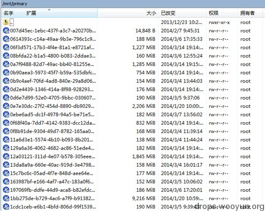Toggle sort arrow above name column
This screenshot has height=211, width=265.
tap(49, 10)
